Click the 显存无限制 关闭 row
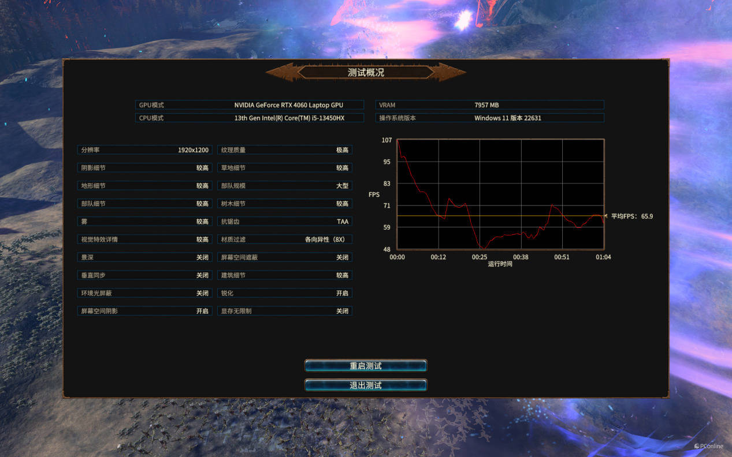The width and height of the screenshot is (732, 457). click(285, 311)
